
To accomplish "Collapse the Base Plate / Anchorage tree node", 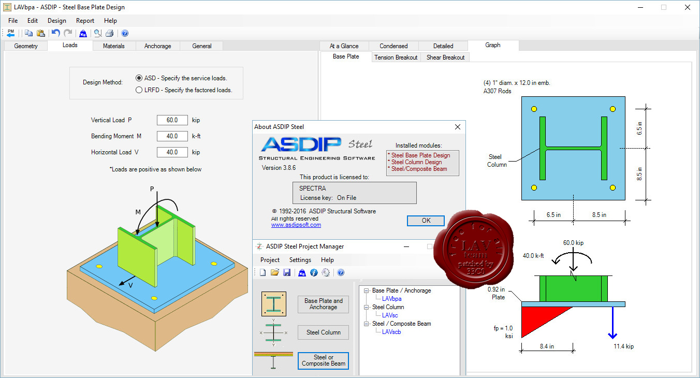I will (367, 290).
